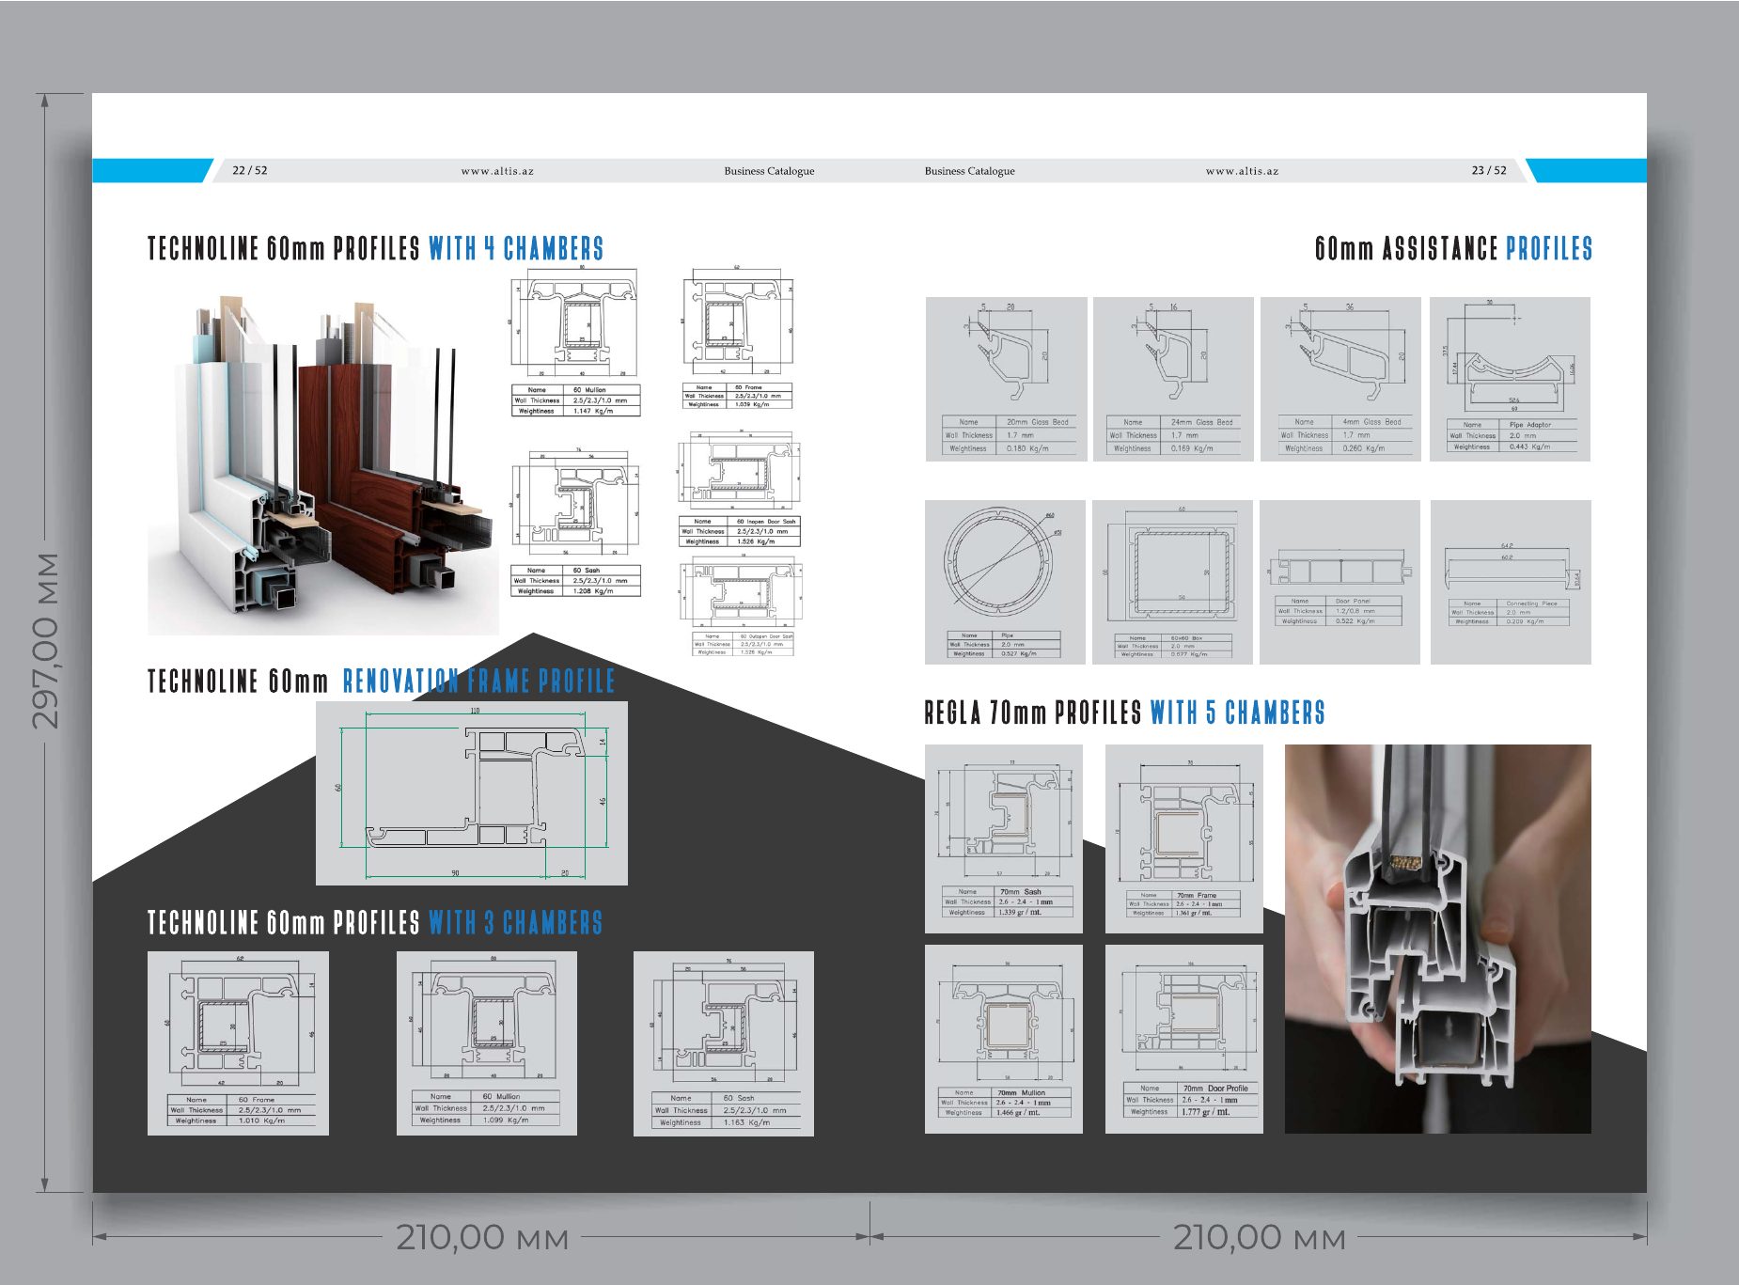
Task: Click "www.altis.az" on page 23 header
Action: [1242, 171]
